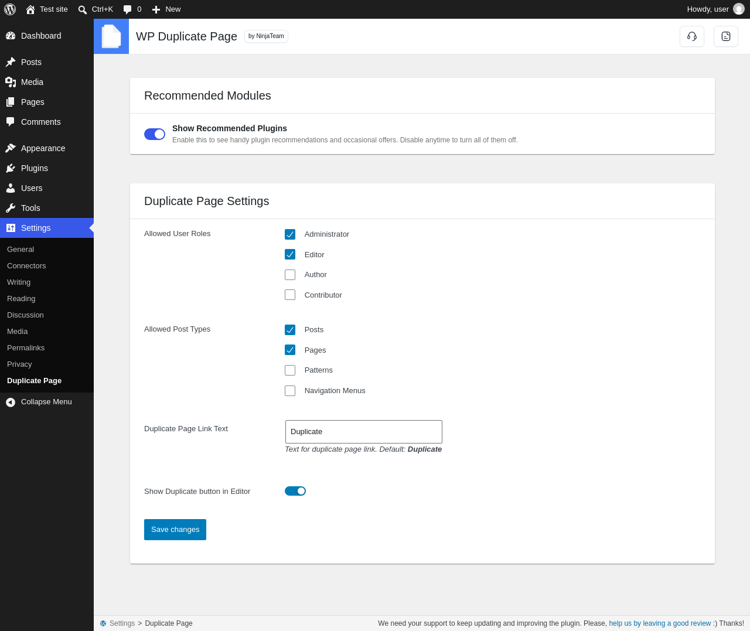Viewport: 750px width, 631px height.
Task: Click the Posts pushpin icon
Action: pyautogui.click(x=11, y=62)
